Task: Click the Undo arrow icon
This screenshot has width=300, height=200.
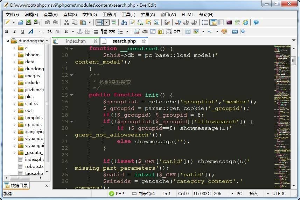Action: pyautogui.click(x=48, y=23)
